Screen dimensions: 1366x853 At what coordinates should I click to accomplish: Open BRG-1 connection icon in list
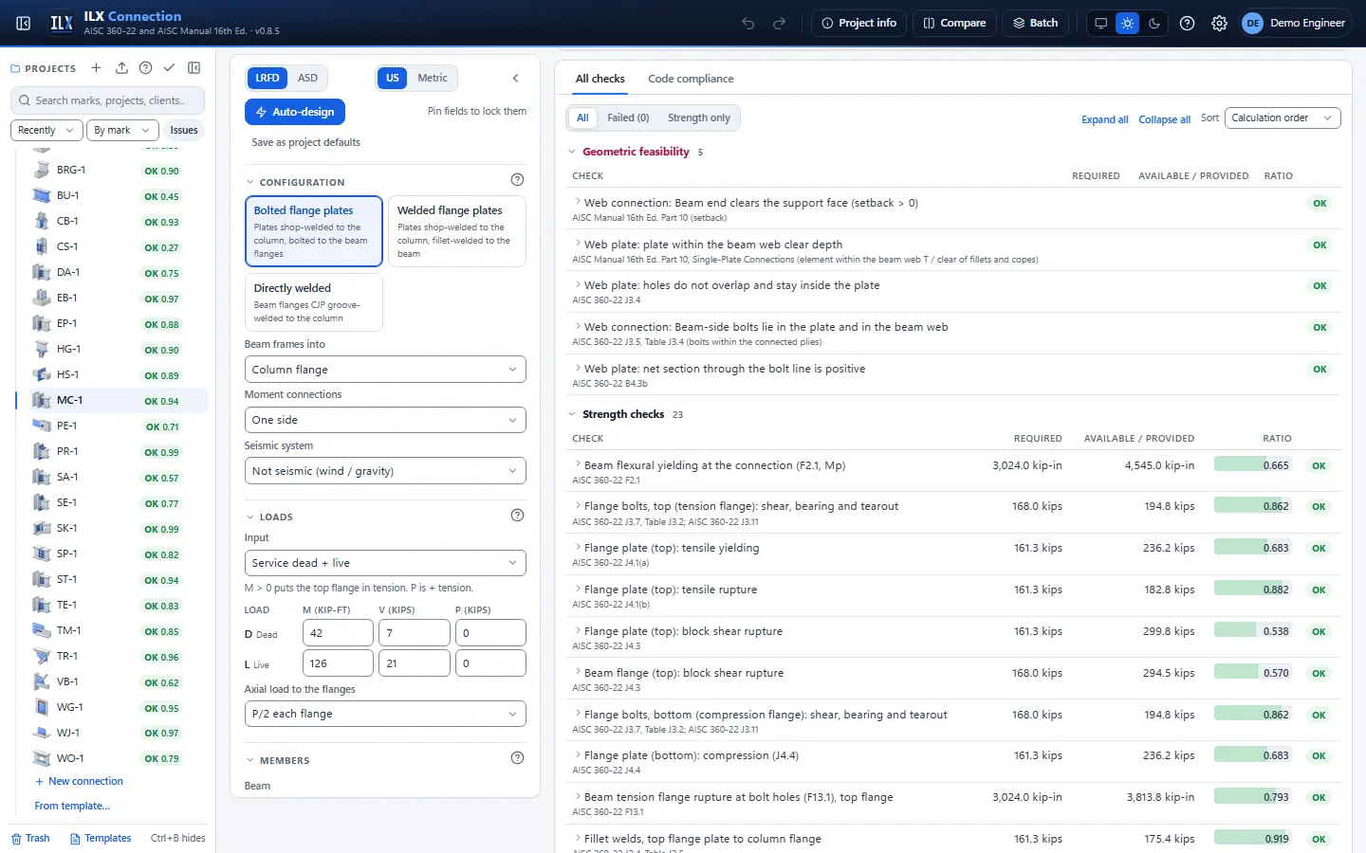(42, 171)
